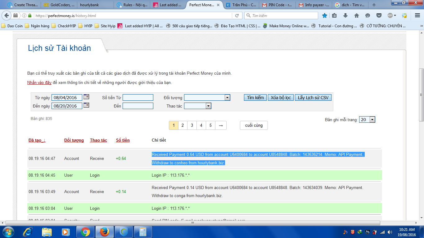Image resolution: width=424 pixels, height=238 pixels.
Task: Click the Lấy Lịch sử CSV button
Action: click(313, 98)
